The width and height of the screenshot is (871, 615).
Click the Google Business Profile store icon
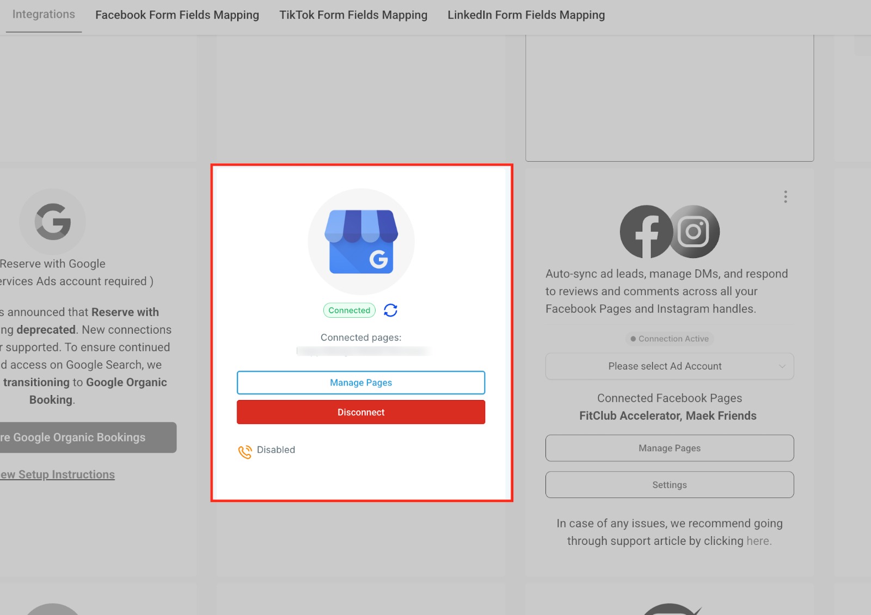pyautogui.click(x=361, y=242)
